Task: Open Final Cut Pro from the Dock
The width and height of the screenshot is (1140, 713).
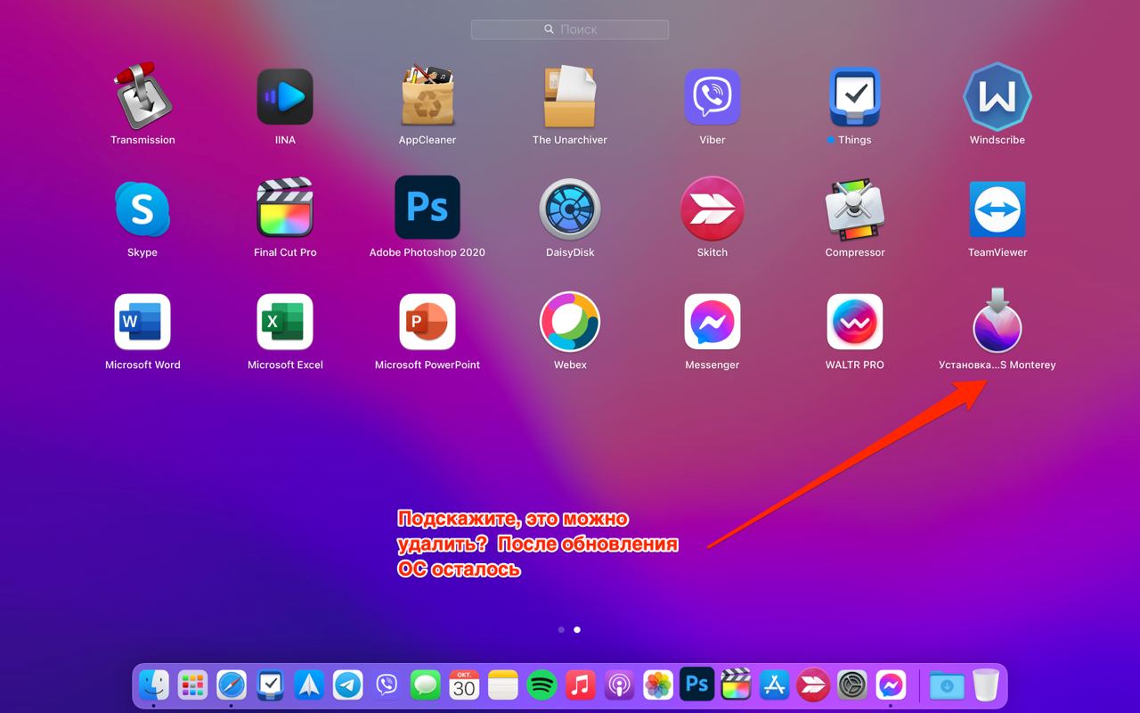Action: tap(736, 684)
